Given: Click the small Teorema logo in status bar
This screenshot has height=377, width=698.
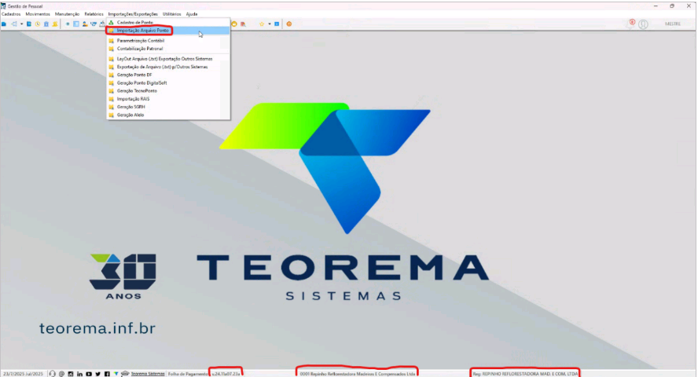Looking at the screenshot, I should (x=116, y=373).
